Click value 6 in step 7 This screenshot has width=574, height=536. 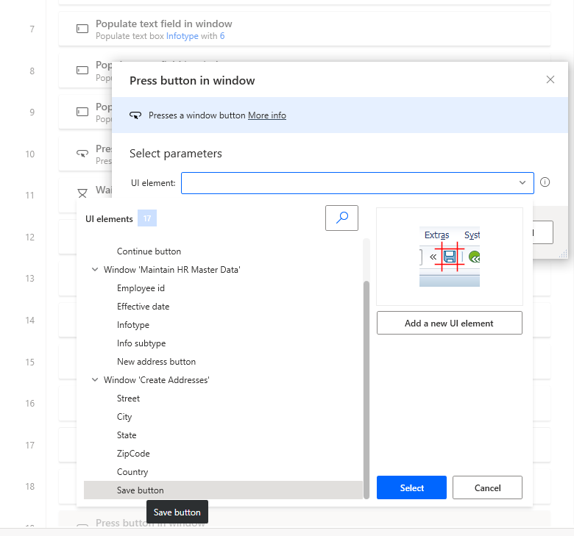[x=222, y=36]
